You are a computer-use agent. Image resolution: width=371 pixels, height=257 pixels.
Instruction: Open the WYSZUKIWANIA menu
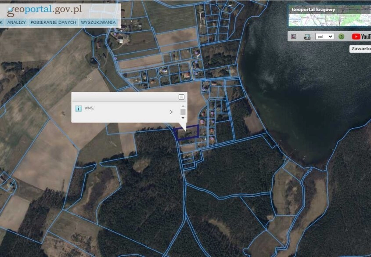click(98, 22)
